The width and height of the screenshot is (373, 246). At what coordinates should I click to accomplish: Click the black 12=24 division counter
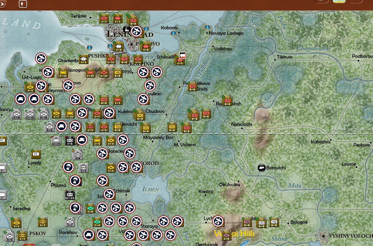click(x=70, y=195)
